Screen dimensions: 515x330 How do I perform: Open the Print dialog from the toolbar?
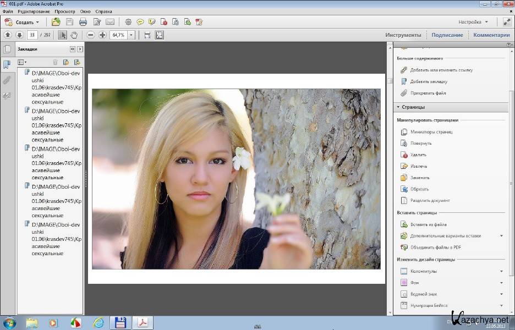(83, 21)
